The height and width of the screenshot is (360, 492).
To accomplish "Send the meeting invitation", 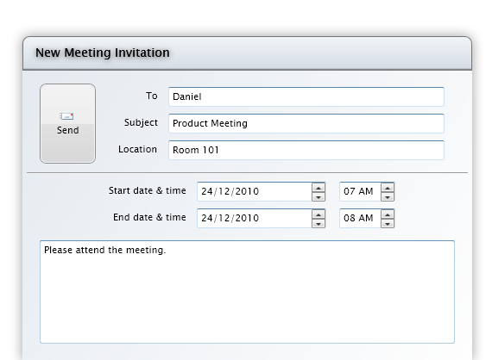I will pos(68,123).
